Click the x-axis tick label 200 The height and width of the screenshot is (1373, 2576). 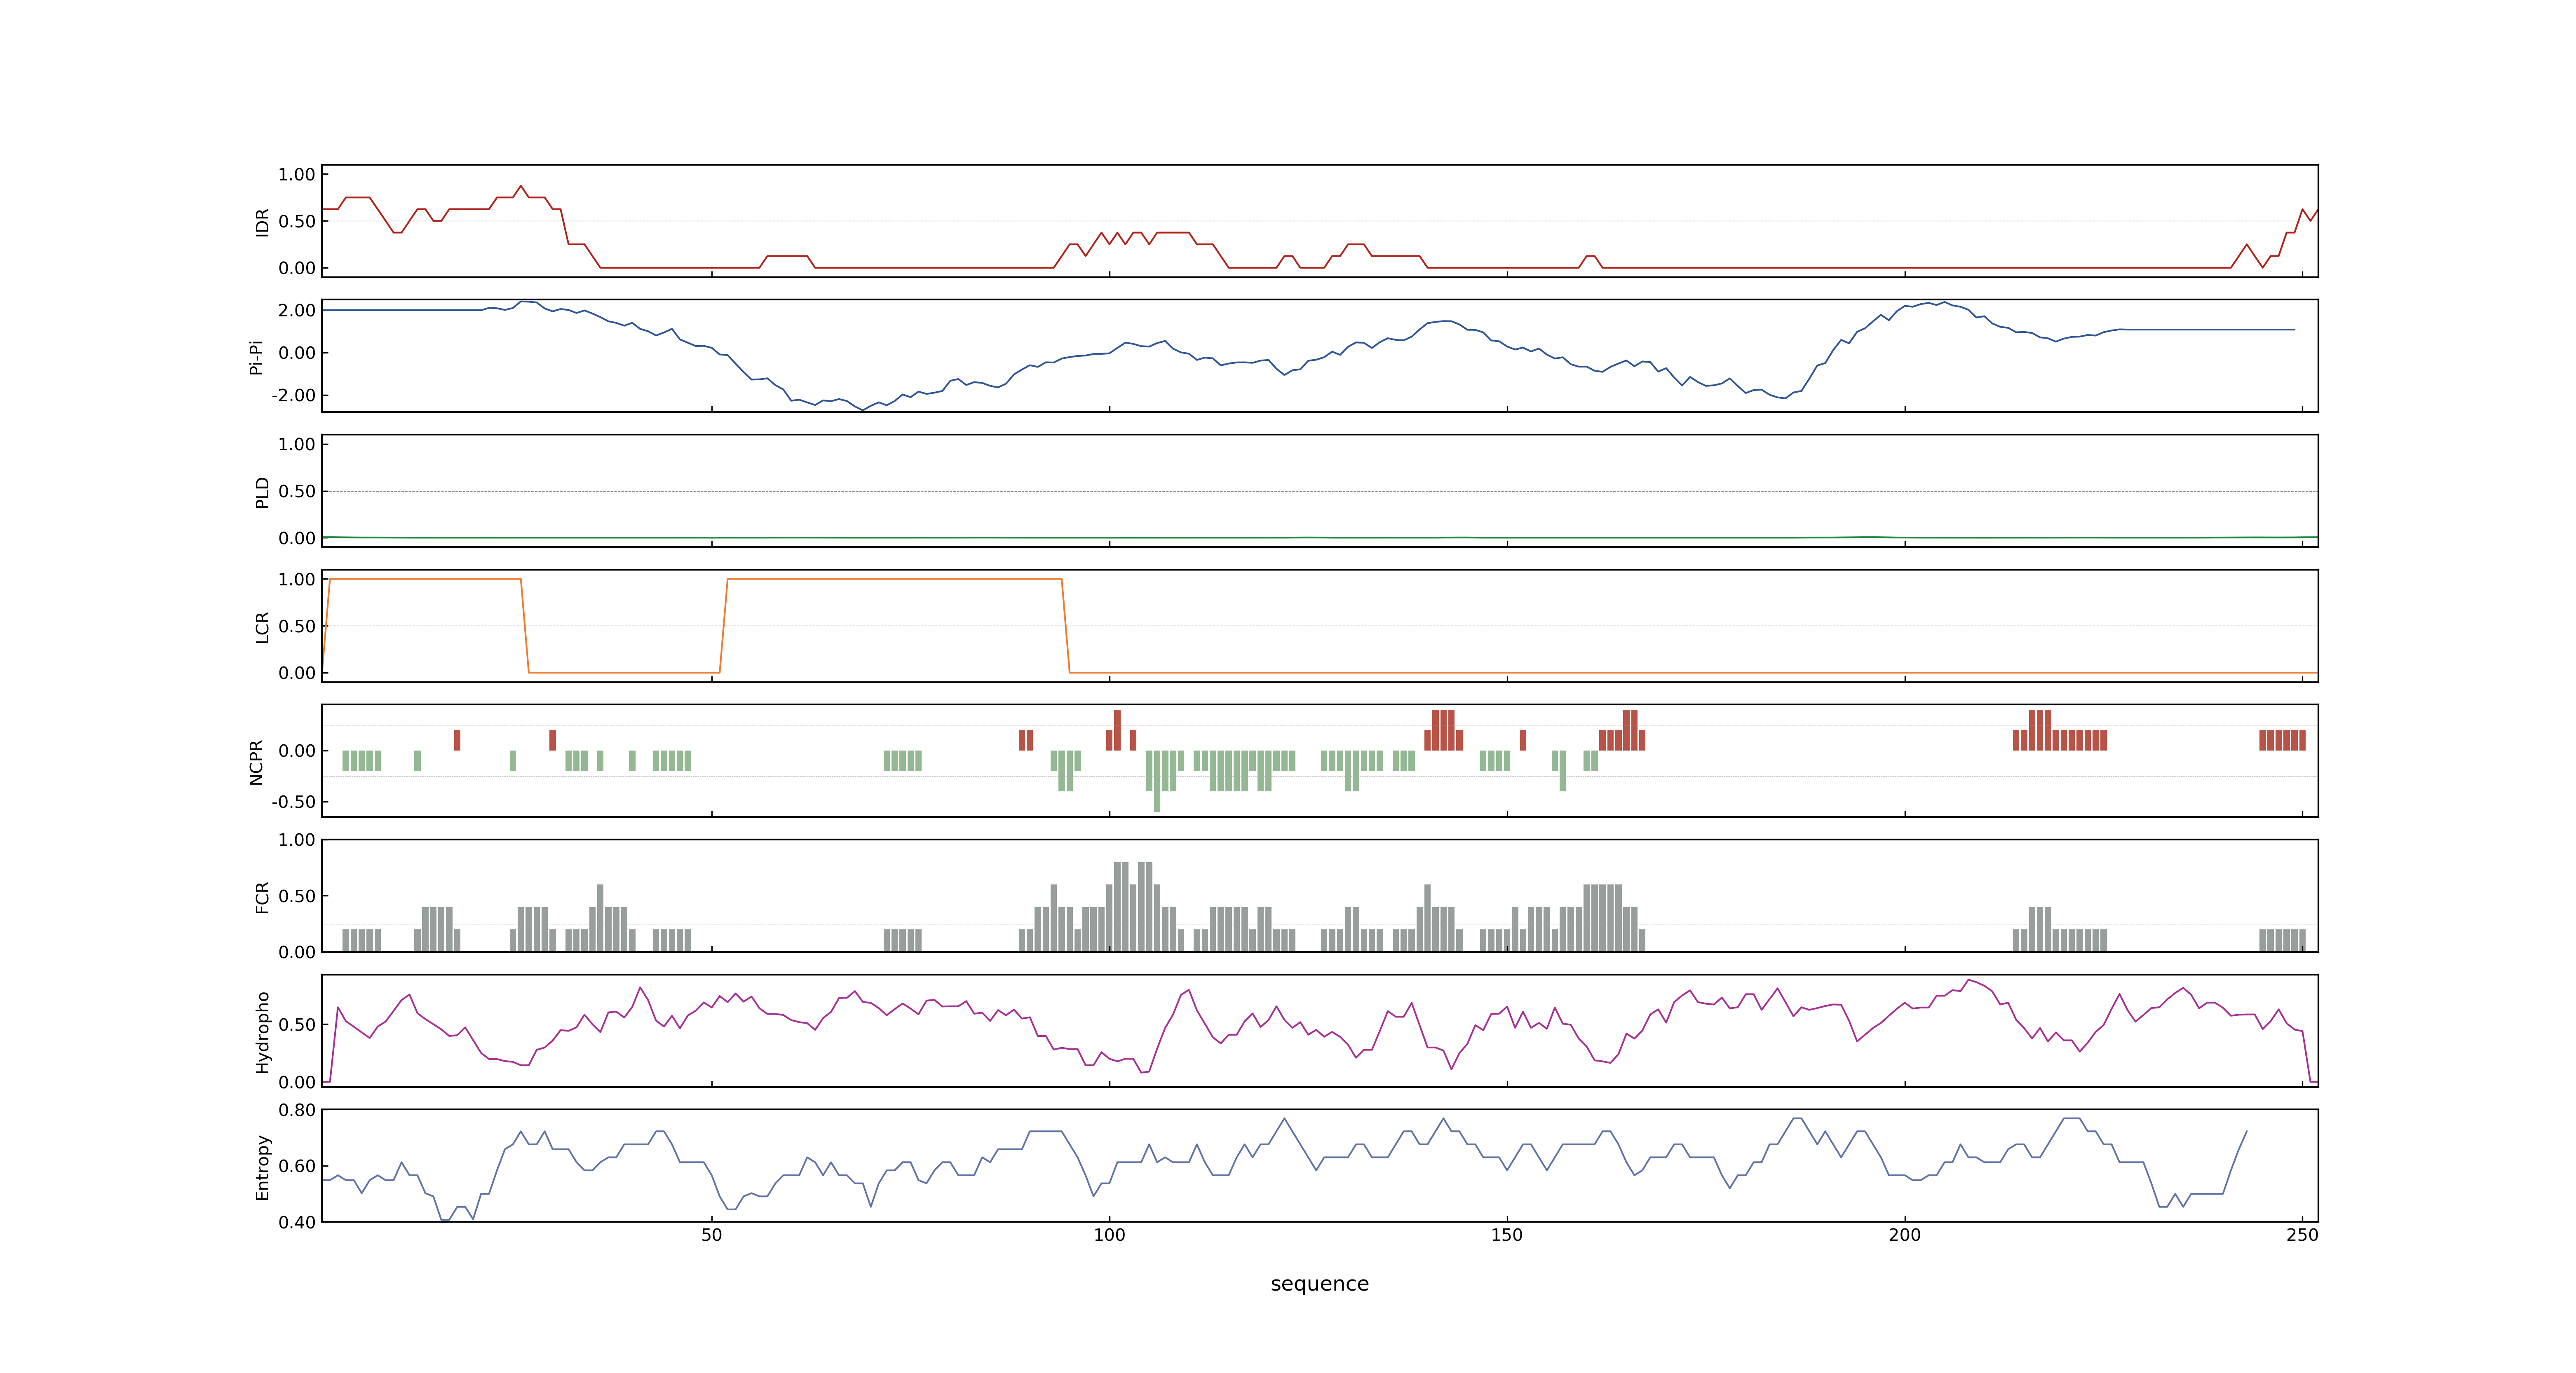pos(1904,1234)
